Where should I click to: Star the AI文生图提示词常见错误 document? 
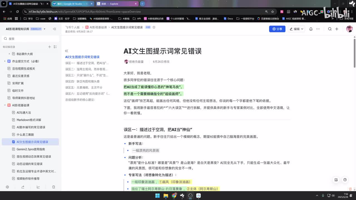154,27
